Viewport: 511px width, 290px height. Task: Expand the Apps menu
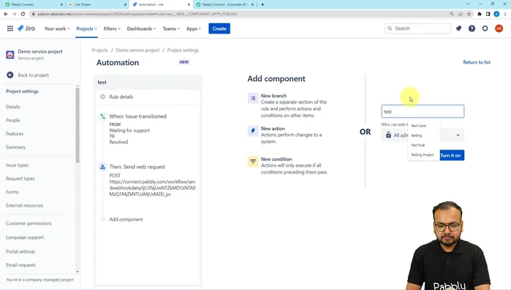click(x=194, y=28)
